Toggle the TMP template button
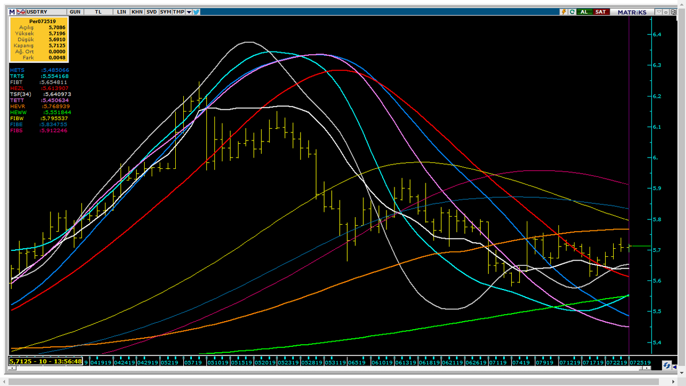 (x=179, y=12)
